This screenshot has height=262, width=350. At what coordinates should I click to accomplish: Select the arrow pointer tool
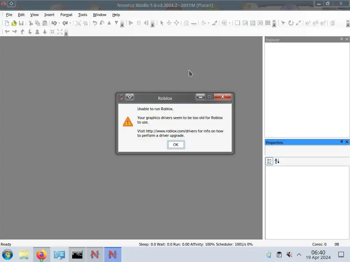[x=162, y=23]
